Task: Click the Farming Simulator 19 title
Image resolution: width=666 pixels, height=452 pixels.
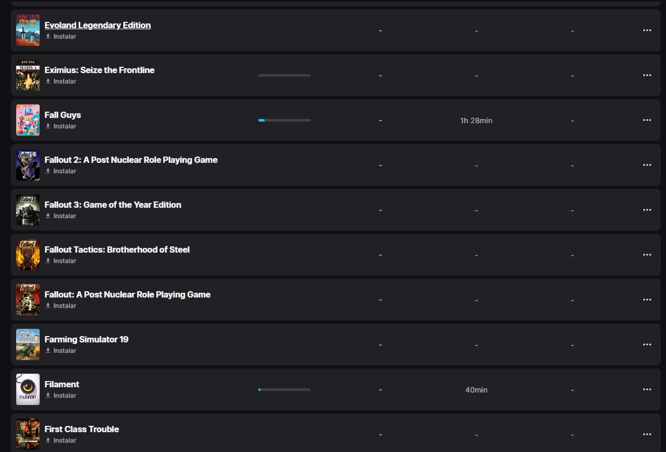Action: 87,339
